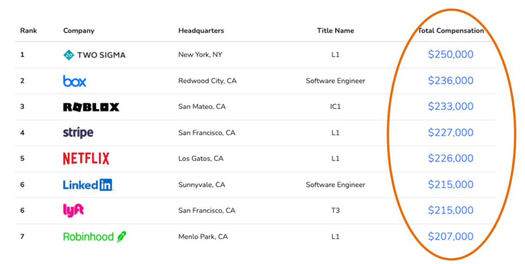Open the Box company logo

pos(75,81)
